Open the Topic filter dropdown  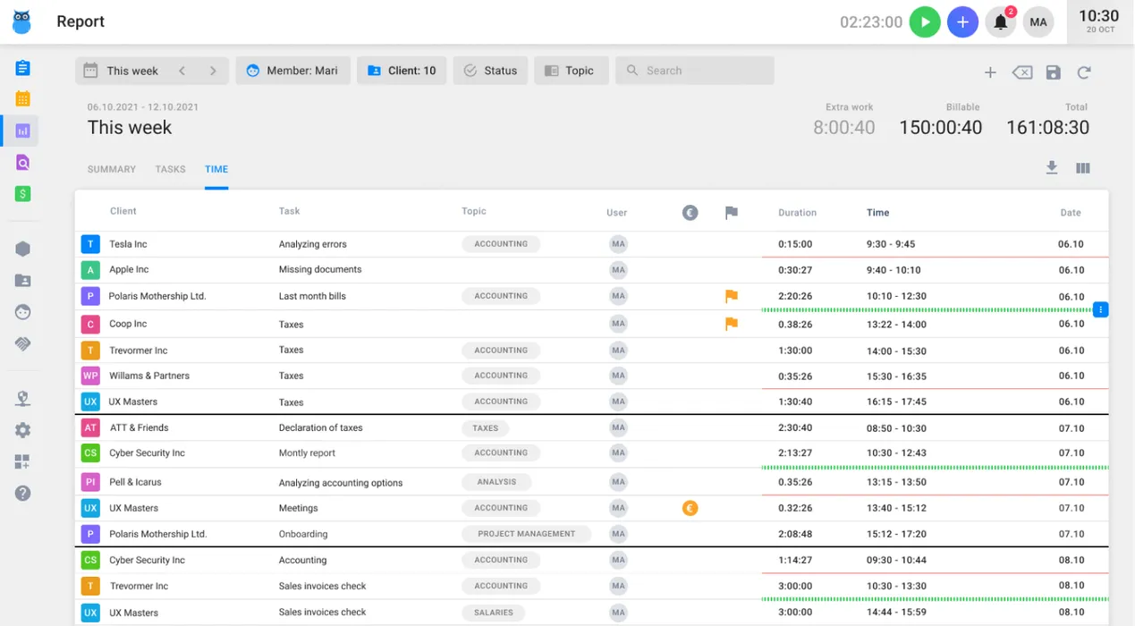coord(571,70)
